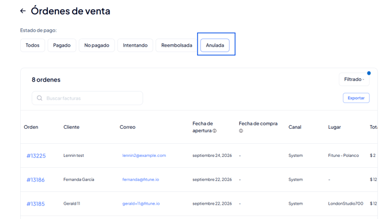Viewport: 386px width, 219px height.
Task: Click septiembre 22, 2026 in Fernanda García row
Action: tap(212, 179)
